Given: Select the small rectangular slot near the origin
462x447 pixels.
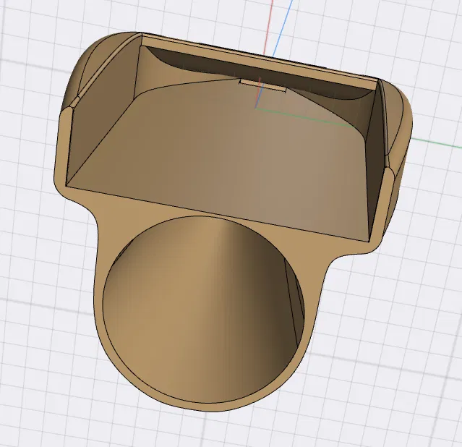Looking at the screenshot, I should (263, 85).
